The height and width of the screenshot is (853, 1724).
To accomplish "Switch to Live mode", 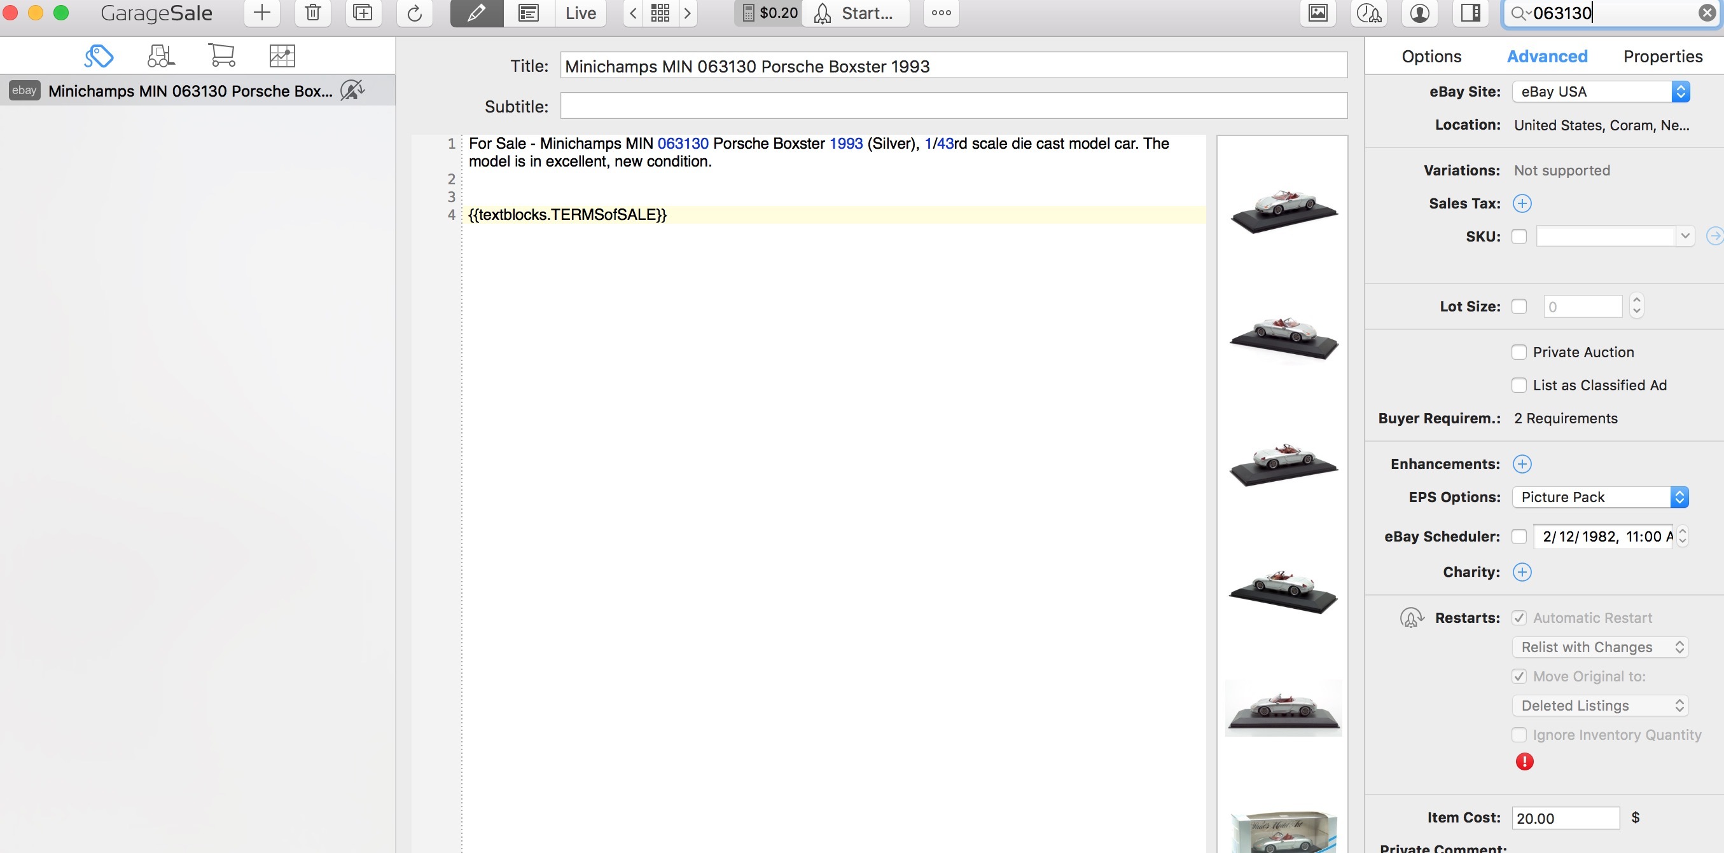I will 580,13.
